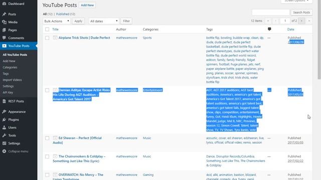Click the Comments bubble icon in sidebar
The width and height of the screenshot is (321, 180).
pos(4,38)
